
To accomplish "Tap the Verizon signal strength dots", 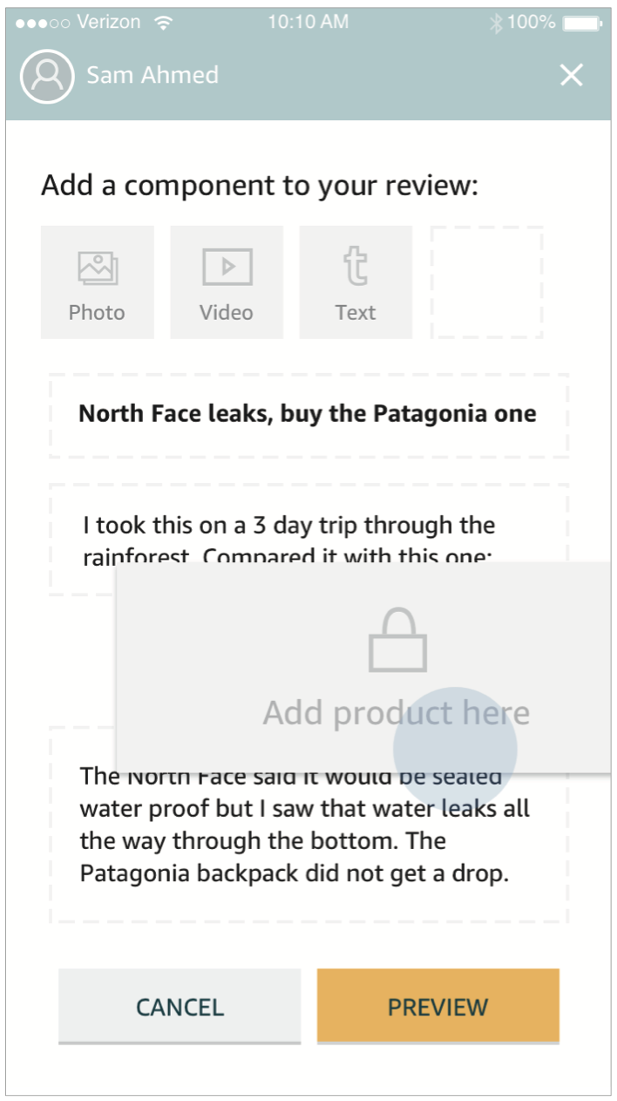I will [42, 23].
